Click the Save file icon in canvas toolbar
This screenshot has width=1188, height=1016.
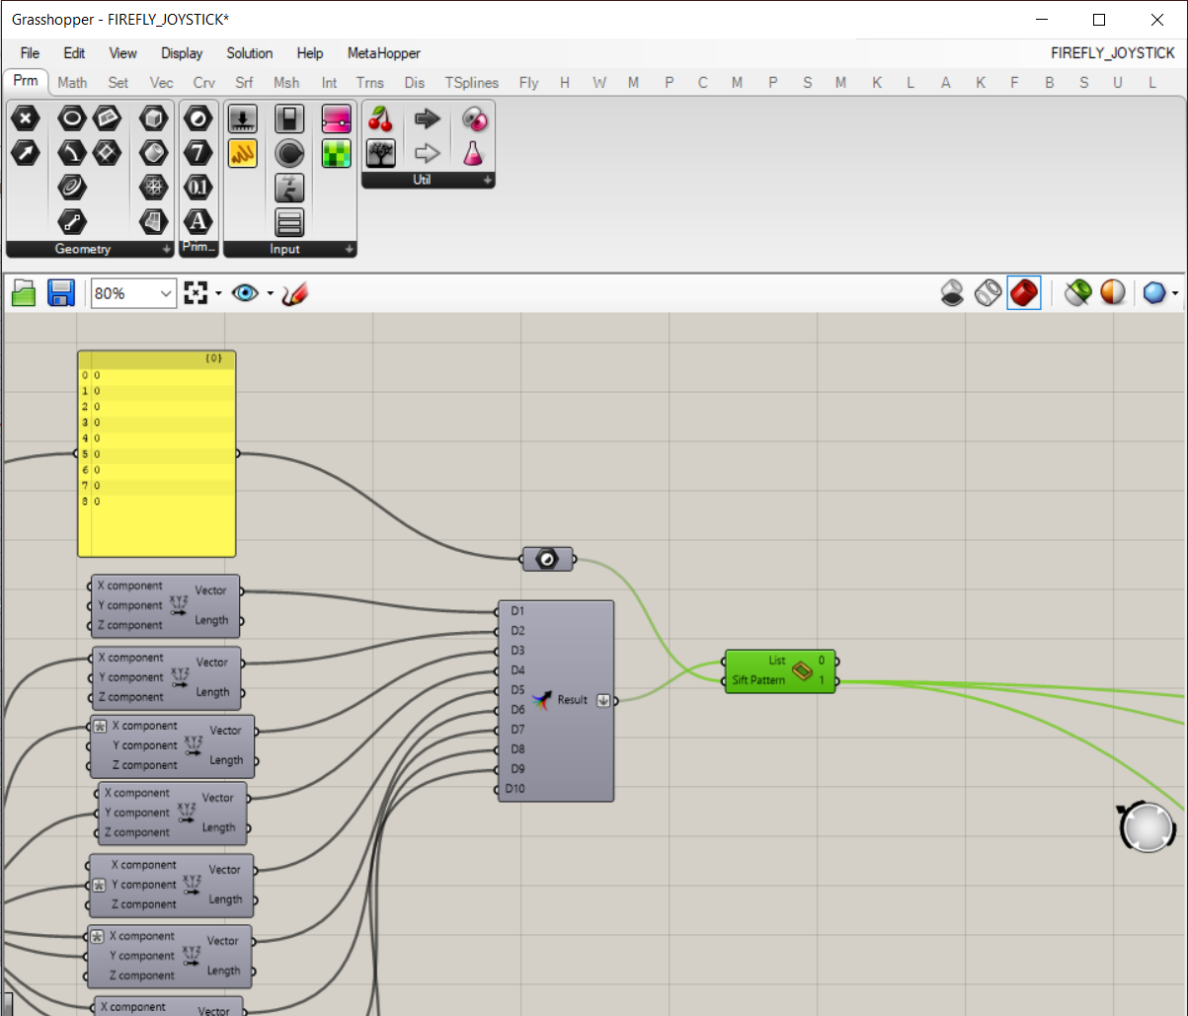pyautogui.click(x=61, y=292)
